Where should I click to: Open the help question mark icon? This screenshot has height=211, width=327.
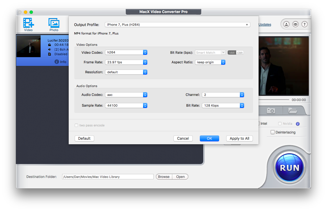tap(305, 24)
